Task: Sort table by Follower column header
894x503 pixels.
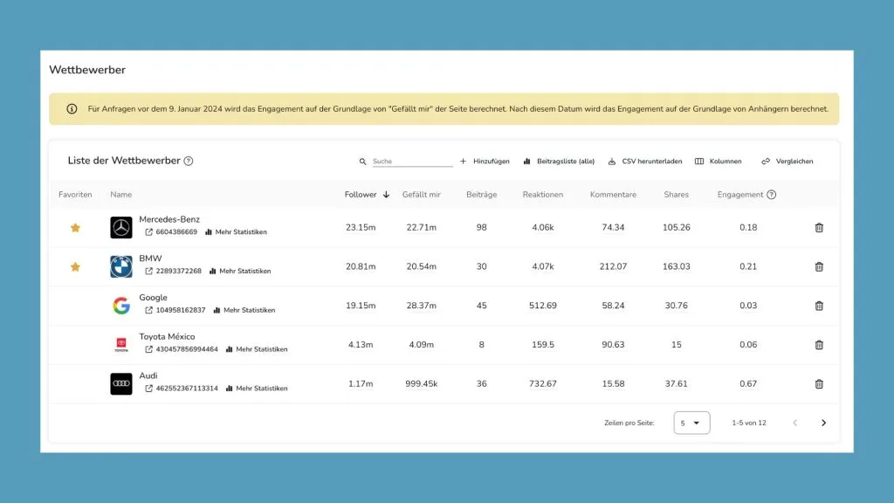Action: pyautogui.click(x=361, y=195)
